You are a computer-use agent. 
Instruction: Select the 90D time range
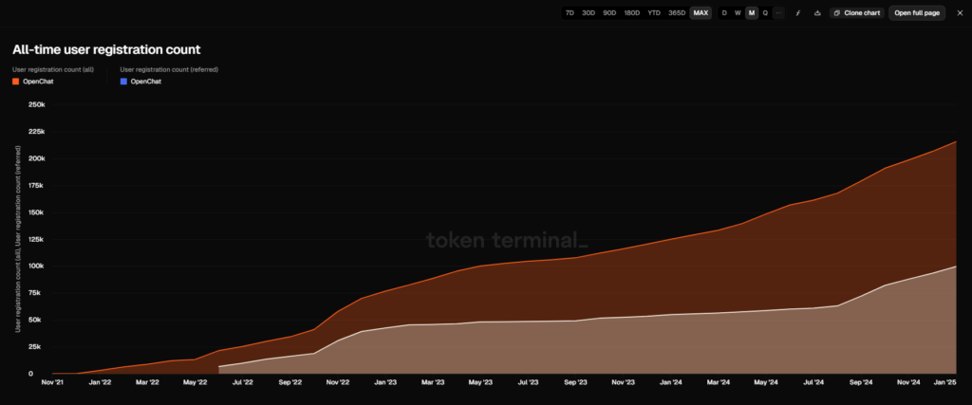(609, 13)
